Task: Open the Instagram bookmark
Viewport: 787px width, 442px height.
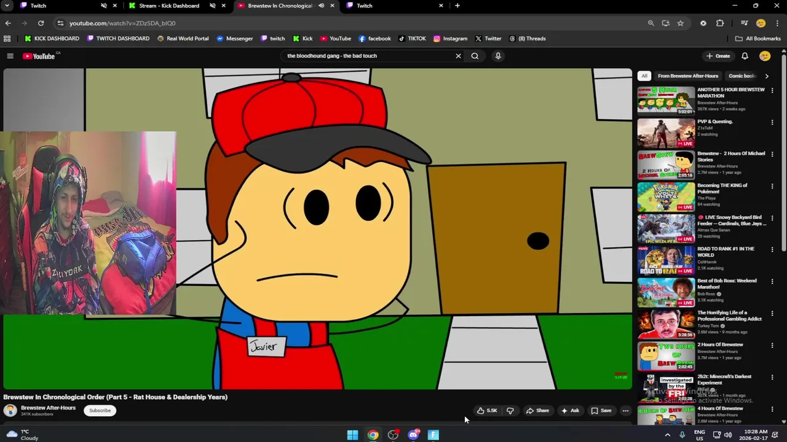Action: click(x=450, y=39)
